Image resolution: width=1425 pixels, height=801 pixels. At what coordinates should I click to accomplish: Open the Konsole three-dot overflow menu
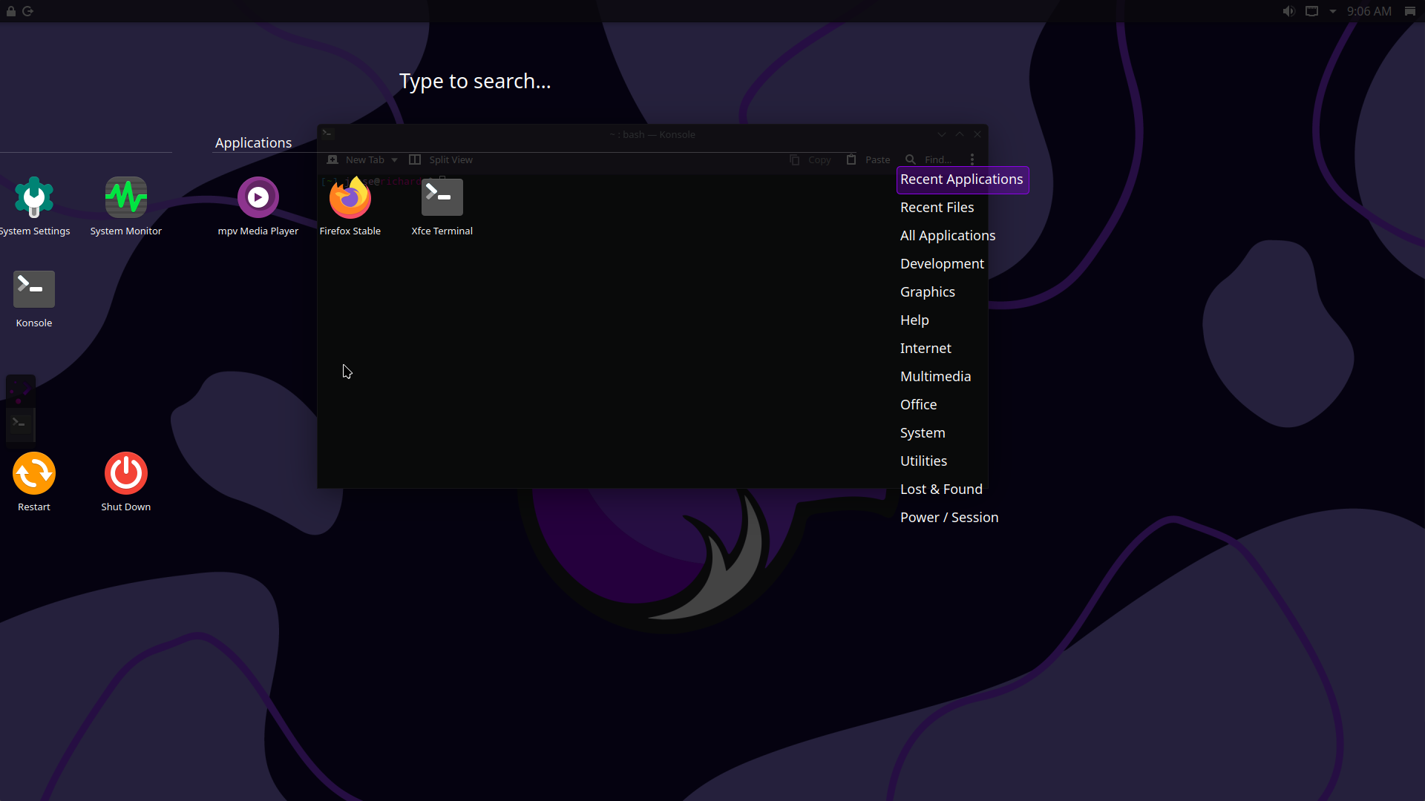[x=972, y=159]
